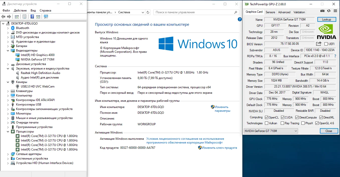Click blue help icon in System window
340x177 pixels.
pos(240,19)
